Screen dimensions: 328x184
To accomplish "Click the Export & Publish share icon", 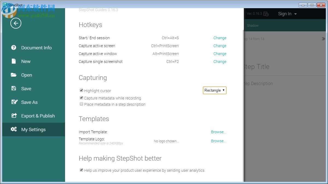I will [14, 116].
